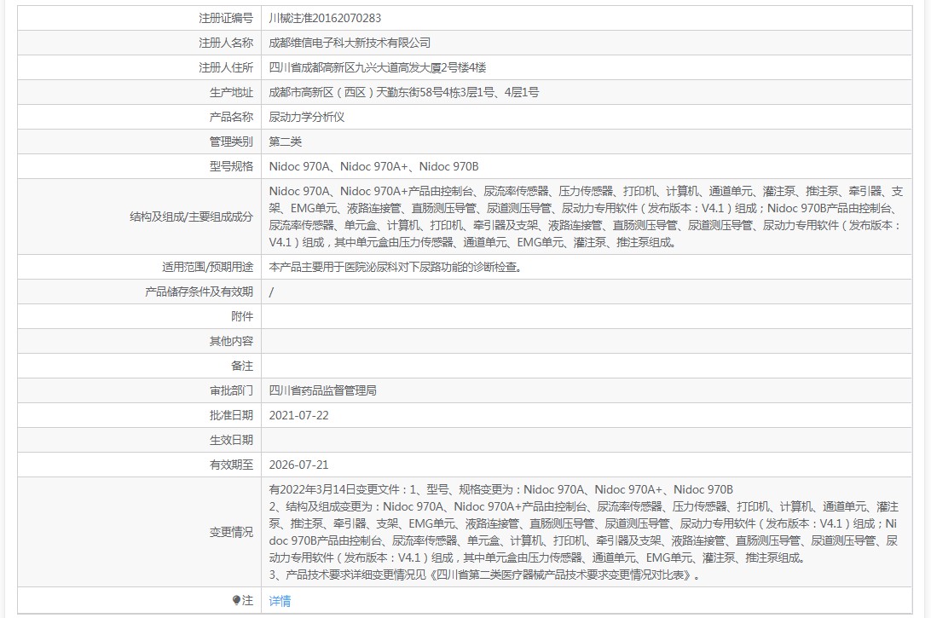
Task: Click the 产品名称 label
Action: pyautogui.click(x=231, y=117)
